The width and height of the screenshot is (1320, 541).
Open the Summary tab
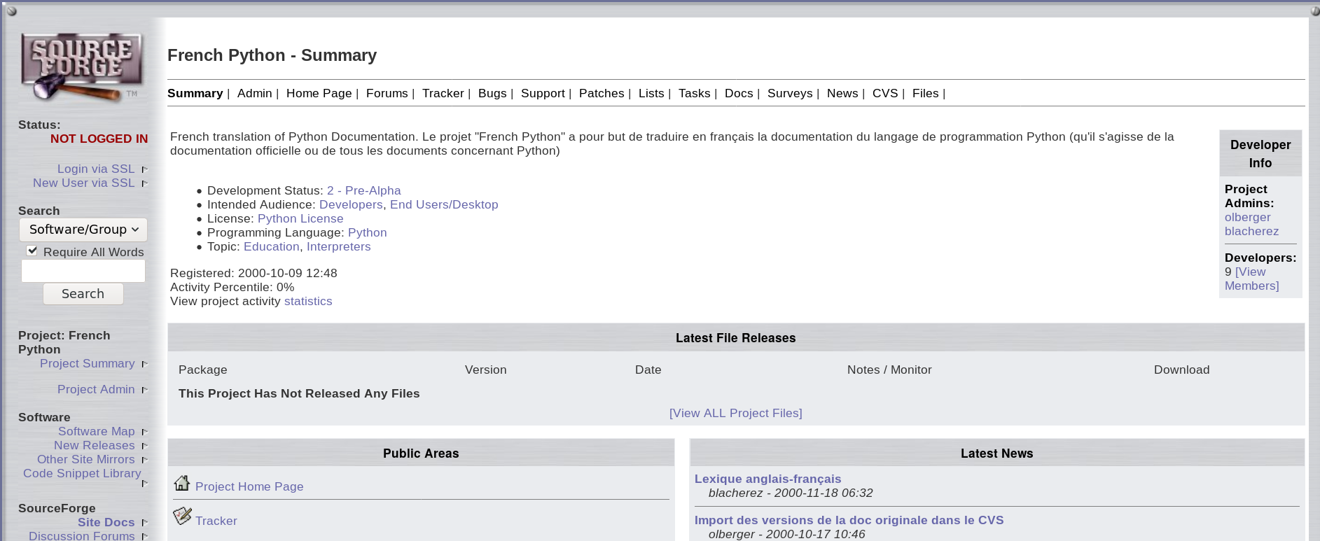click(x=195, y=93)
